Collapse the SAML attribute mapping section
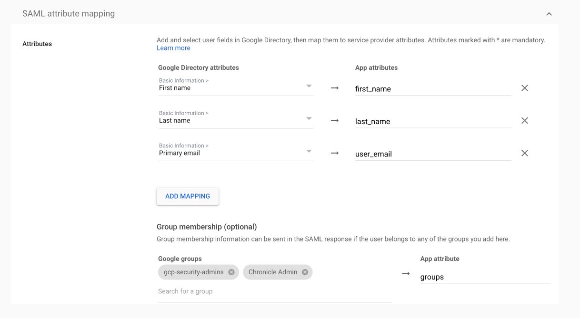This screenshot has height=318, width=580. 549,14
